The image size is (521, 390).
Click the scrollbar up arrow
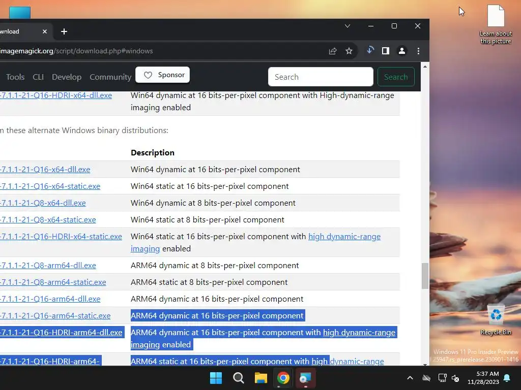click(425, 67)
